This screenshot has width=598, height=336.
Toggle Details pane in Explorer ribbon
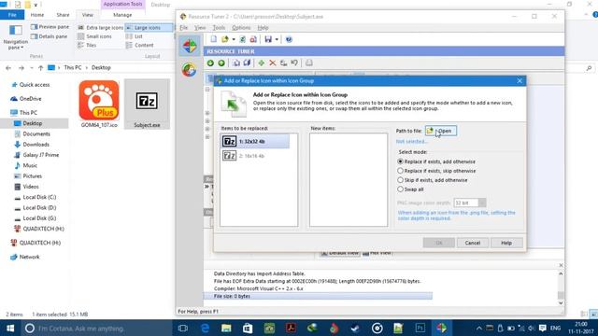pyautogui.click(x=50, y=36)
